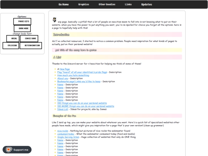Click star bullet beside Flag hoard link
The width and height of the screenshot is (208, 156).
pos(55,72)
